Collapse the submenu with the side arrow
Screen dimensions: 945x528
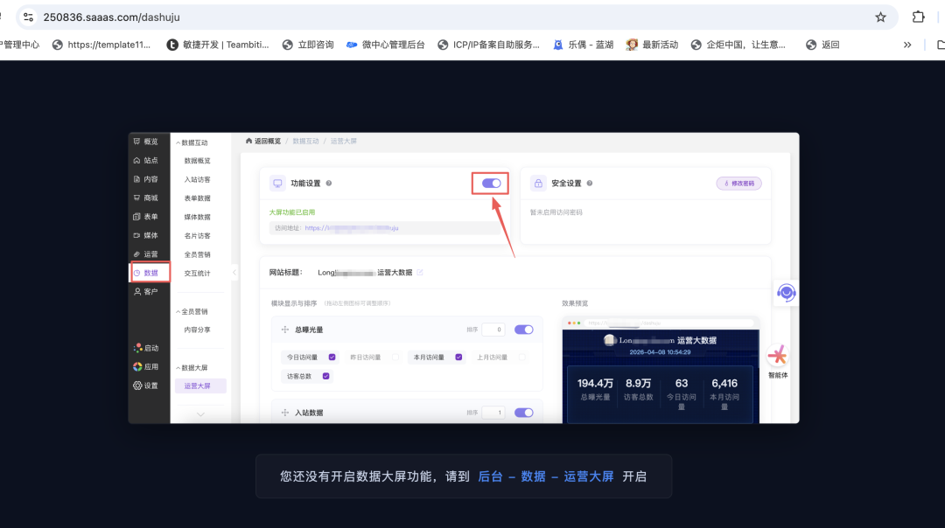pyautogui.click(x=234, y=273)
